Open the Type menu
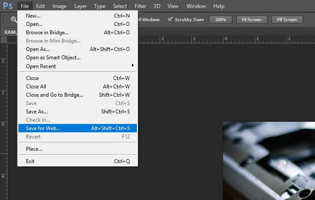Image resolution: width=315 pixels, height=200 pixels. point(99,6)
